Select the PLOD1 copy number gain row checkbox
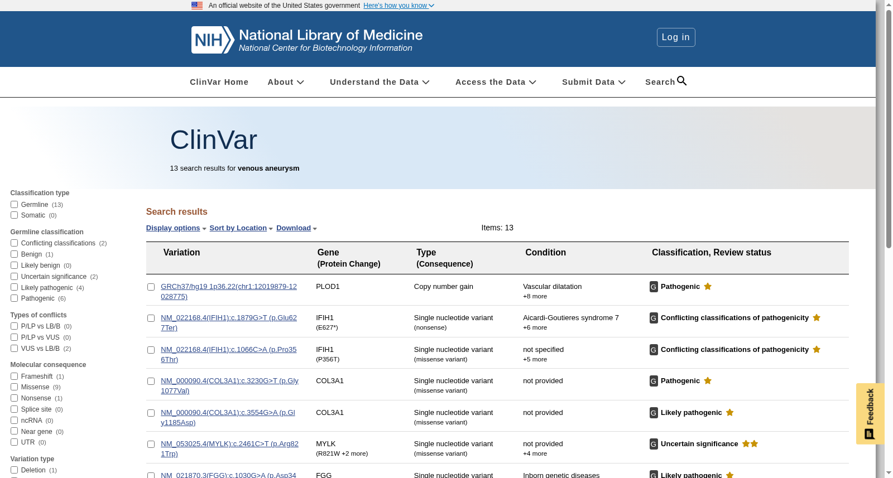 point(151,287)
